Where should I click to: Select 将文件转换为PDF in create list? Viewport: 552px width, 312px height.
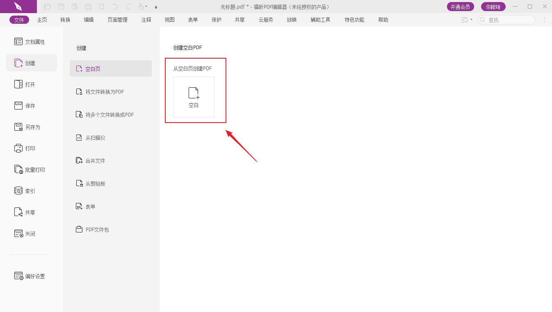pyautogui.click(x=105, y=92)
